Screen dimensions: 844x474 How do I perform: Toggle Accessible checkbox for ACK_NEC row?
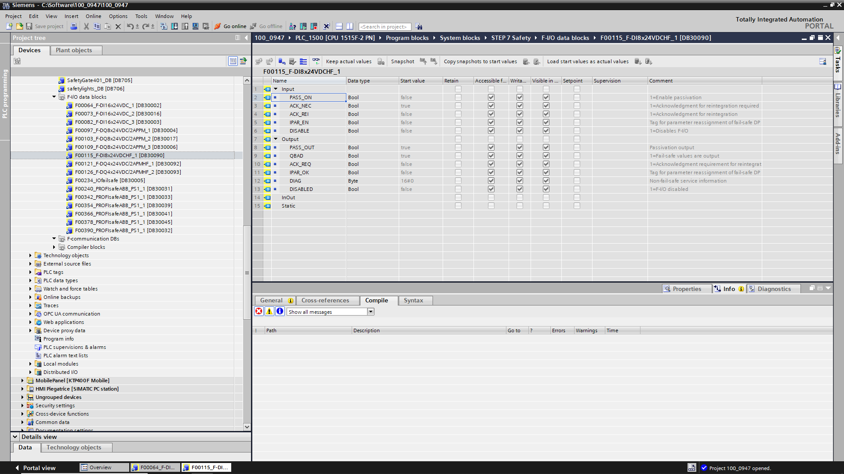(491, 106)
